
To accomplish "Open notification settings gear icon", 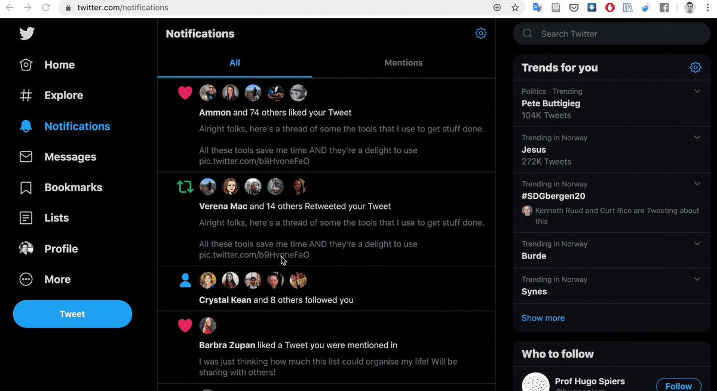I will pos(480,33).
